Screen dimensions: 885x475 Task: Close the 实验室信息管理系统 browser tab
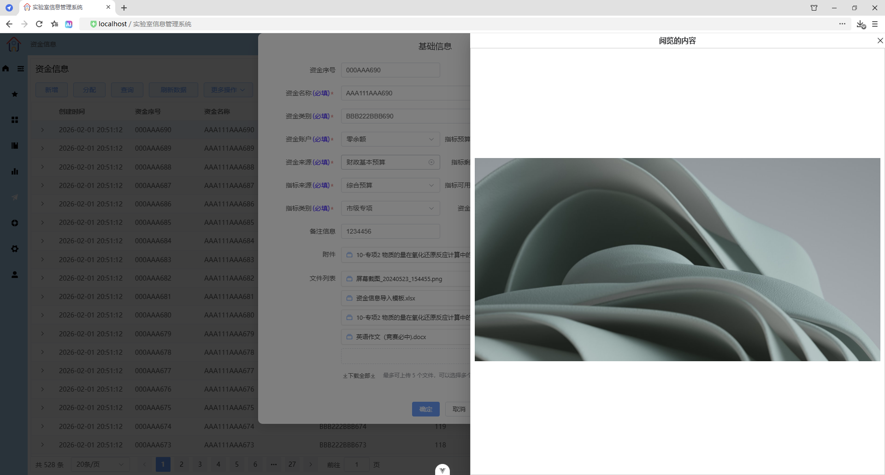[108, 7]
